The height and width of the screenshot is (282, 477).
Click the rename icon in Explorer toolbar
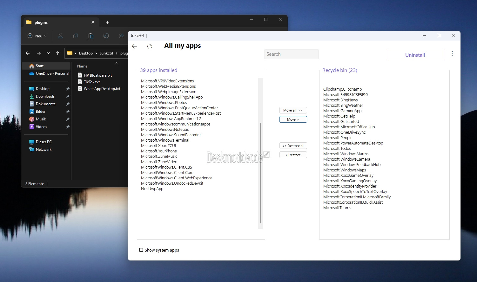106,36
